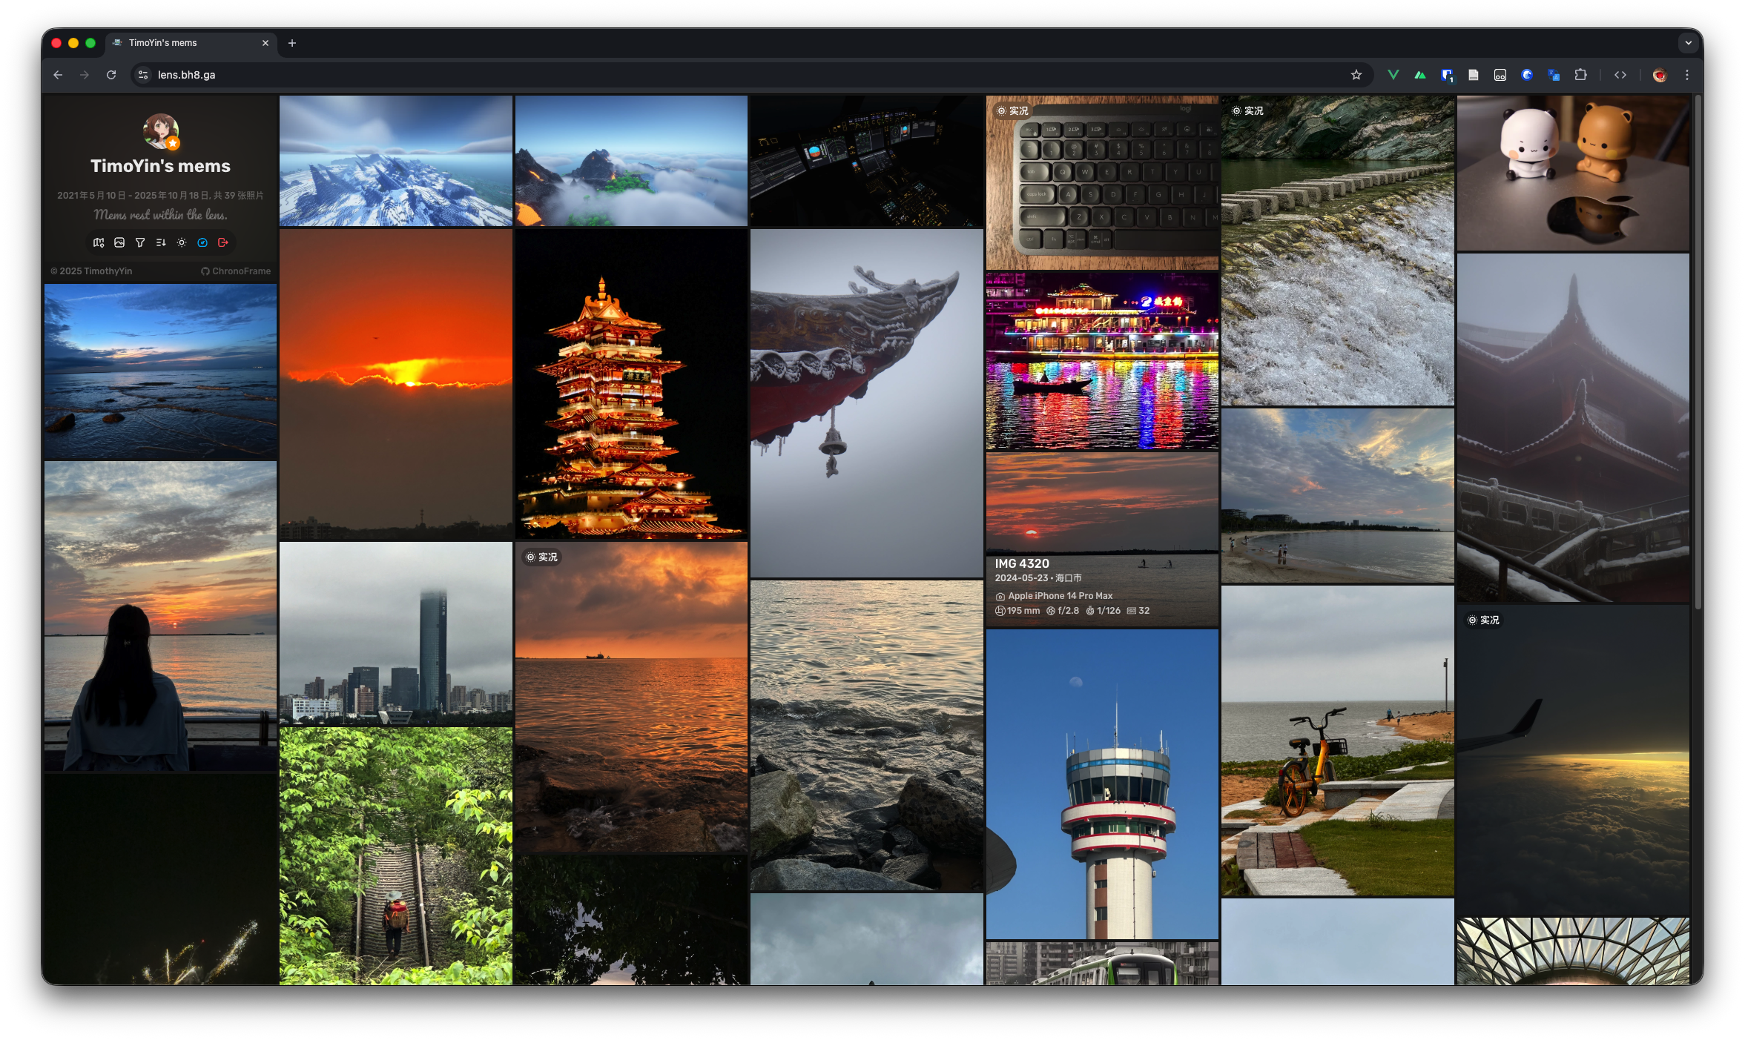Screen dimensions: 1745x1040
Task: Open the Bitwarden extension icon
Action: tap(1447, 75)
